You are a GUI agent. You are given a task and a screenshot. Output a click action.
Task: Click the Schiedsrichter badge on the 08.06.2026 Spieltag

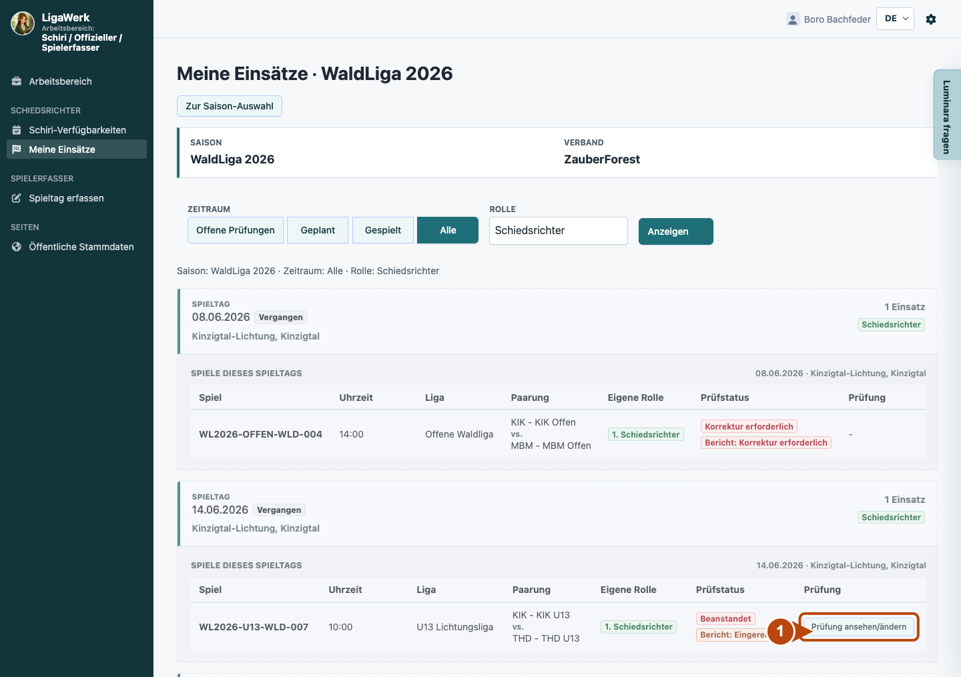[x=891, y=325]
